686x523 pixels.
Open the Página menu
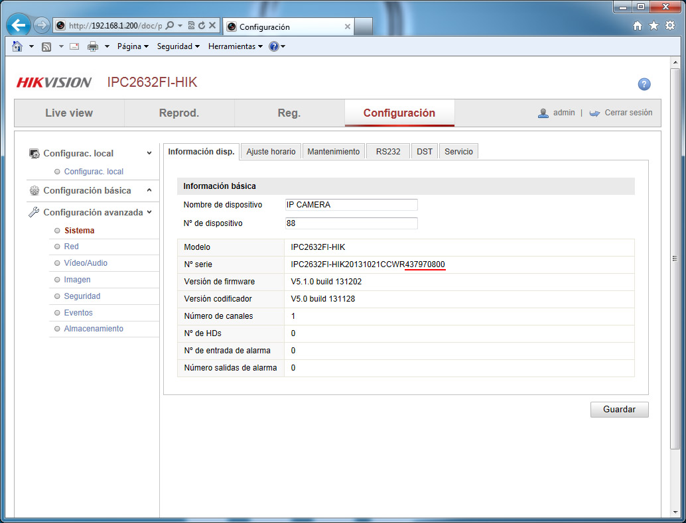[x=133, y=46]
